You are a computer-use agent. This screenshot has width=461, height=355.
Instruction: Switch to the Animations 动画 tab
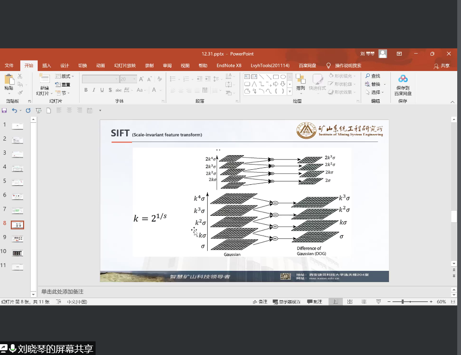click(x=101, y=65)
